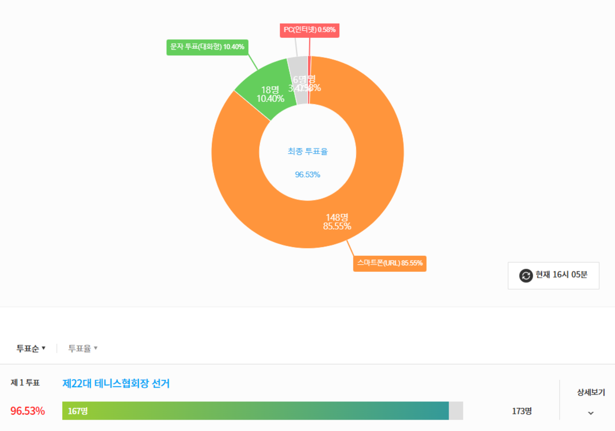Click the gray remainder of the progress bar

pos(456,411)
